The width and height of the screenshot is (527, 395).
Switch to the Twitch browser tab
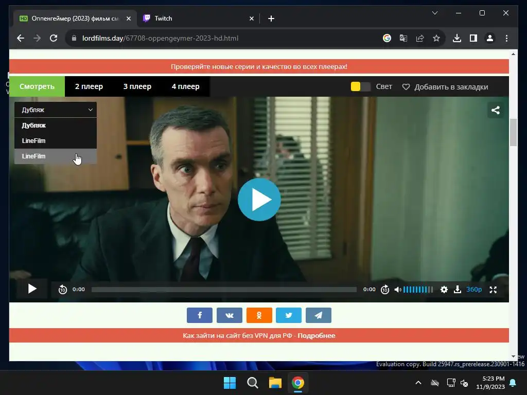[x=198, y=19]
